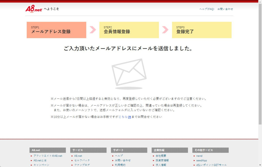Open the 利用規約 footer link
Screen dimensions: 262x167
120,165
